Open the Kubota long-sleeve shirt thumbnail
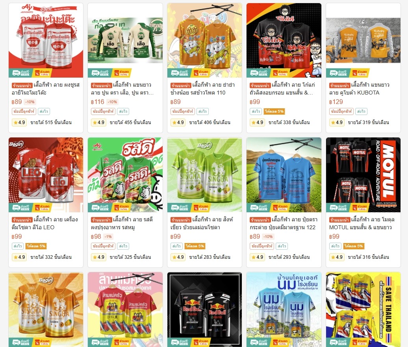The height and width of the screenshot is (347, 408). click(x=363, y=40)
